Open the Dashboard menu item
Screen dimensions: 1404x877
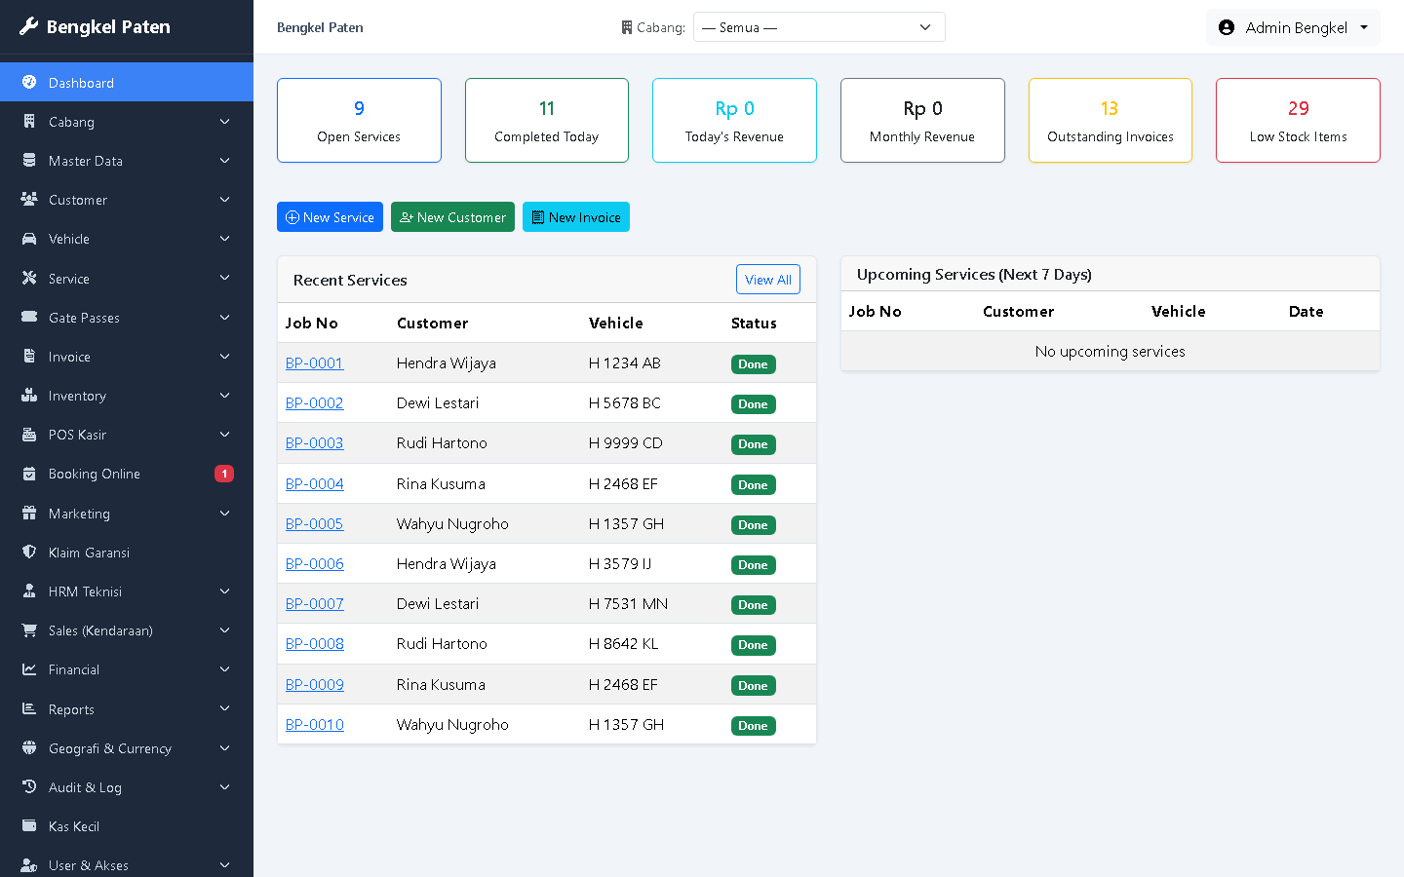tap(127, 83)
